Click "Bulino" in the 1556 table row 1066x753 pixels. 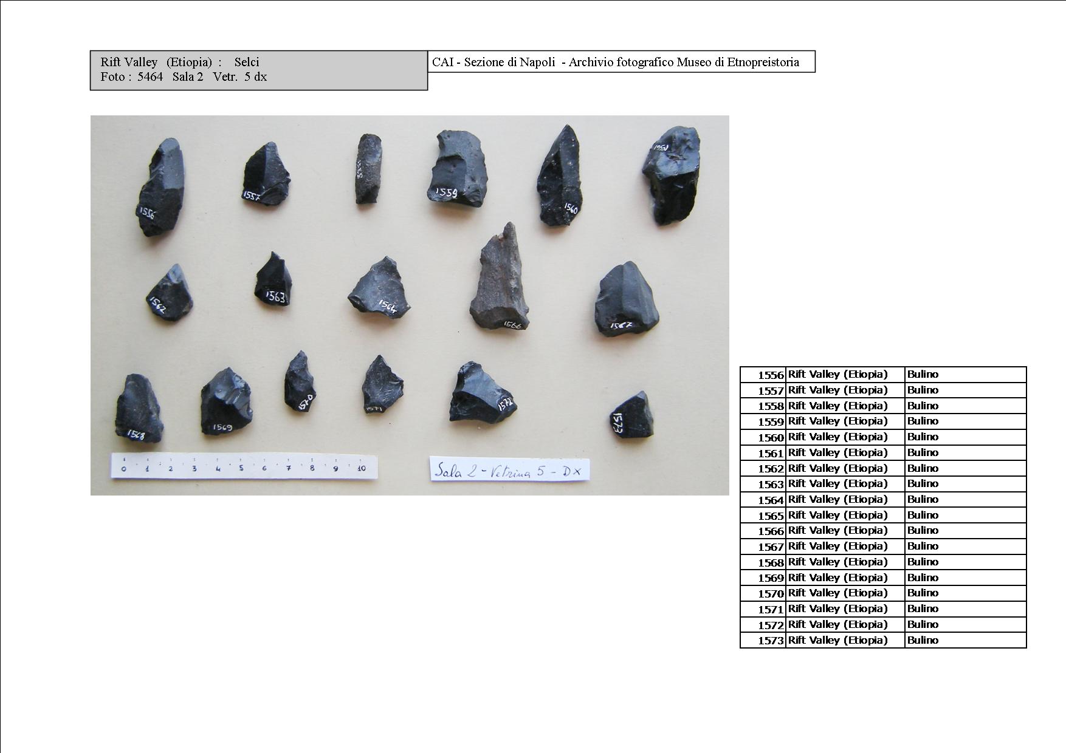tap(923, 374)
